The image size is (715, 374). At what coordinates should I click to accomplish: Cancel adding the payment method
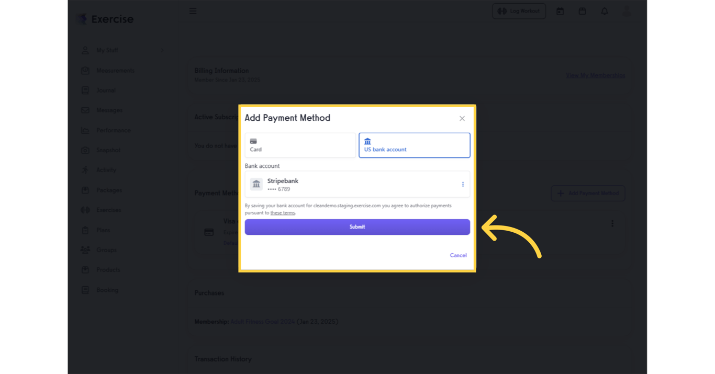pyautogui.click(x=458, y=255)
